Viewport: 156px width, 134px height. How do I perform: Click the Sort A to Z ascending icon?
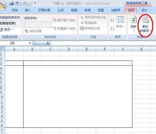pyautogui.click(x=112, y=20)
